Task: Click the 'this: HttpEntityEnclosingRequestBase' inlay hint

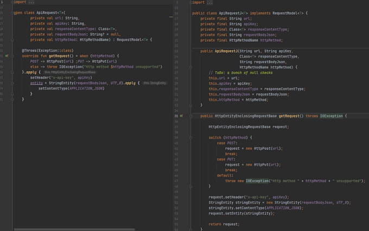Action: click(x=70, y=72)
